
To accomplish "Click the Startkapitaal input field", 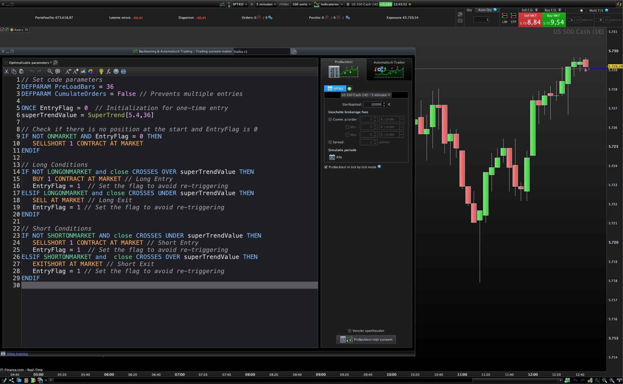I will coord(372,104).
